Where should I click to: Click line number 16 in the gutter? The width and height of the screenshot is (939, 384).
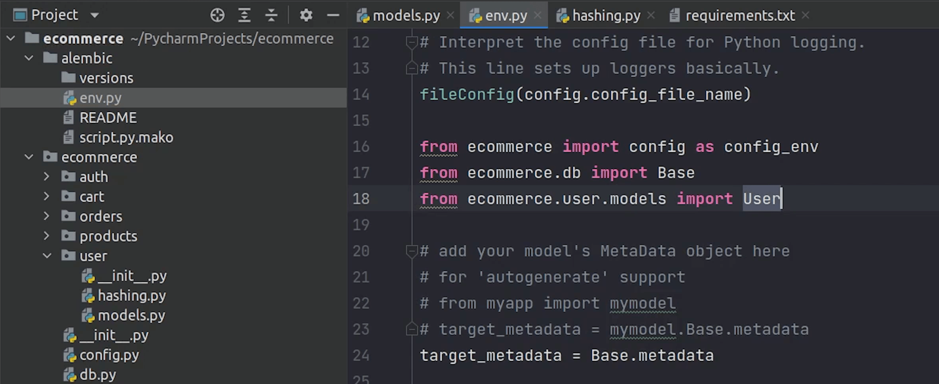pyautogui.click(x=361, y=147)
